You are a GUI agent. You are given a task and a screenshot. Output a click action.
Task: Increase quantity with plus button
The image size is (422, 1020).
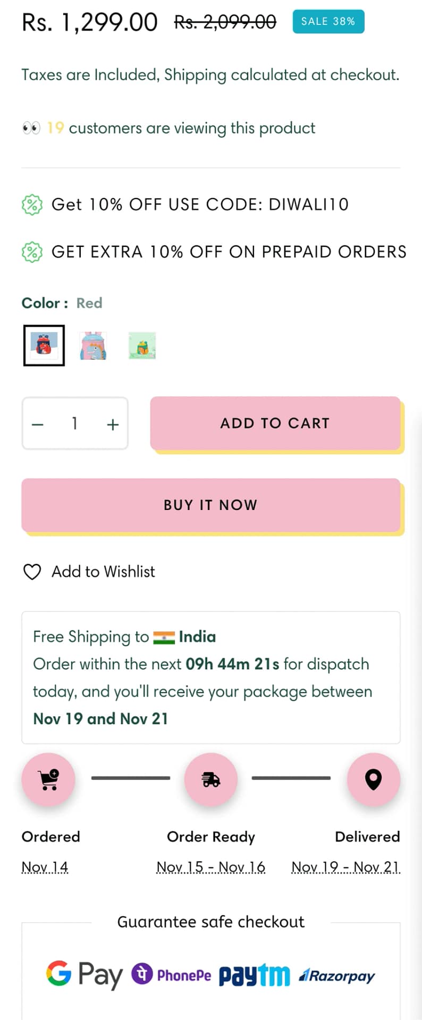[113, 424]
